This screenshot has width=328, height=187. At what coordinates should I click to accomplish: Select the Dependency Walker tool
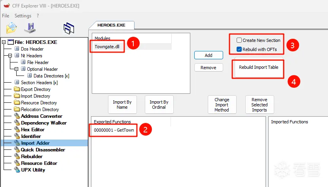coord(44,123)
